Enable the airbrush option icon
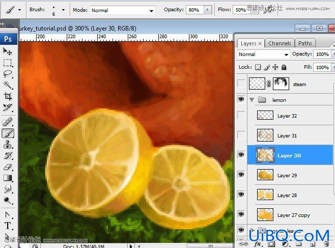 click(268, 10)
